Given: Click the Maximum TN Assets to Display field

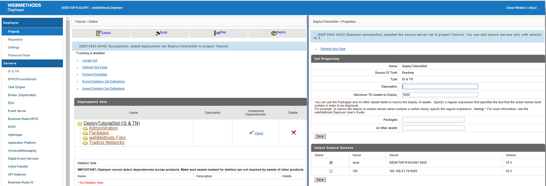Looking at the screenshot, I should [x=440, y=95].
